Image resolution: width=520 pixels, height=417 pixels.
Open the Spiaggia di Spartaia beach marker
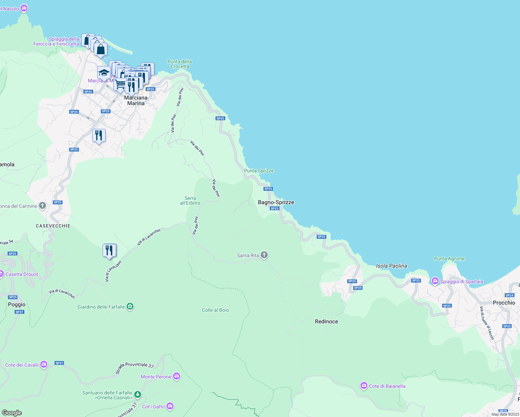coord(435,281)
